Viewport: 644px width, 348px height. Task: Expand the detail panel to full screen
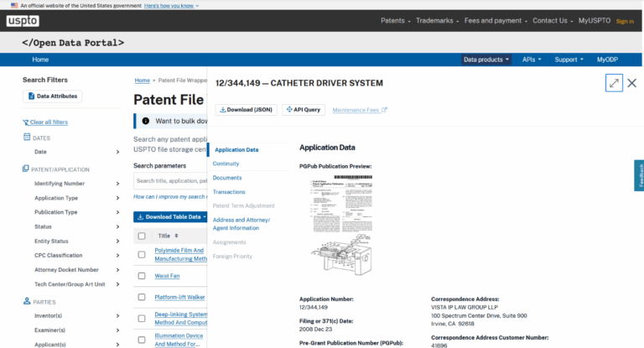[x=614, y=83]
